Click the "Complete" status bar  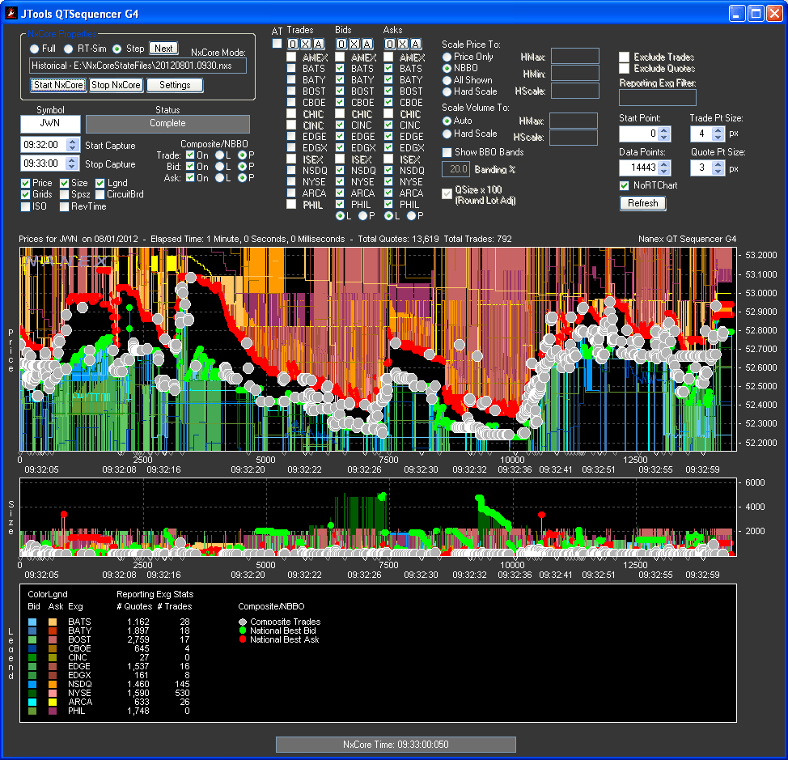pos(167,124)
